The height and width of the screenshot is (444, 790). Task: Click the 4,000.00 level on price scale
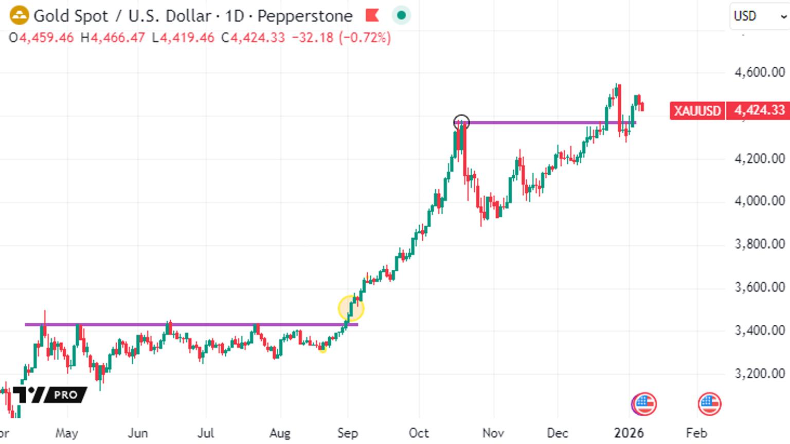pyautogui.click(x=760, y=201)
